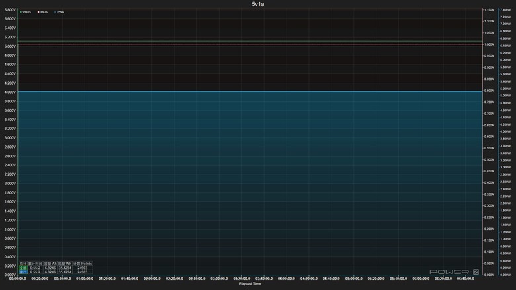The width and height of the screenshot is (516, 290).
Task: Click the "7.400W" power axis label
Action: [505, 10]
